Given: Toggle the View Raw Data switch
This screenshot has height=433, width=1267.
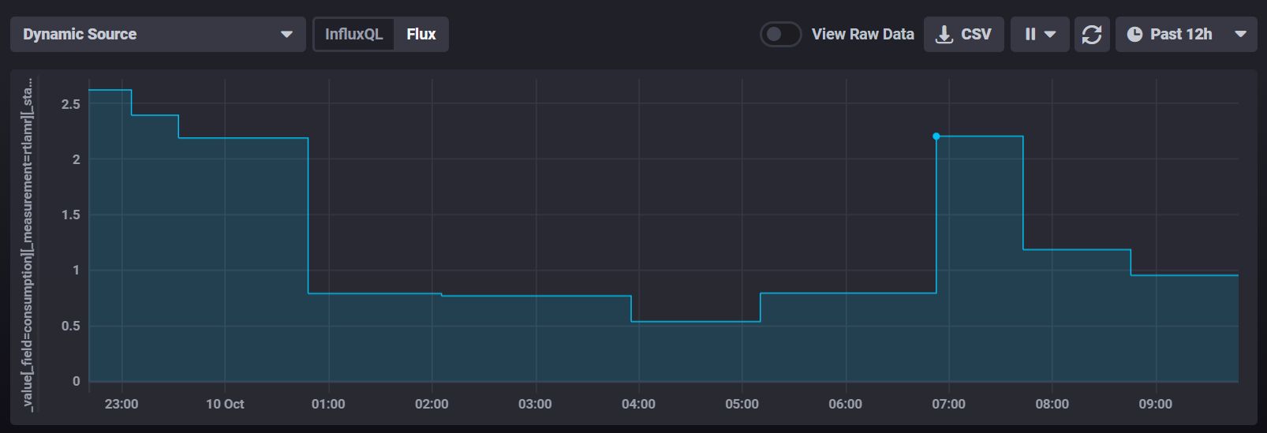Looking at the screenshot, I should coord(780,34).
